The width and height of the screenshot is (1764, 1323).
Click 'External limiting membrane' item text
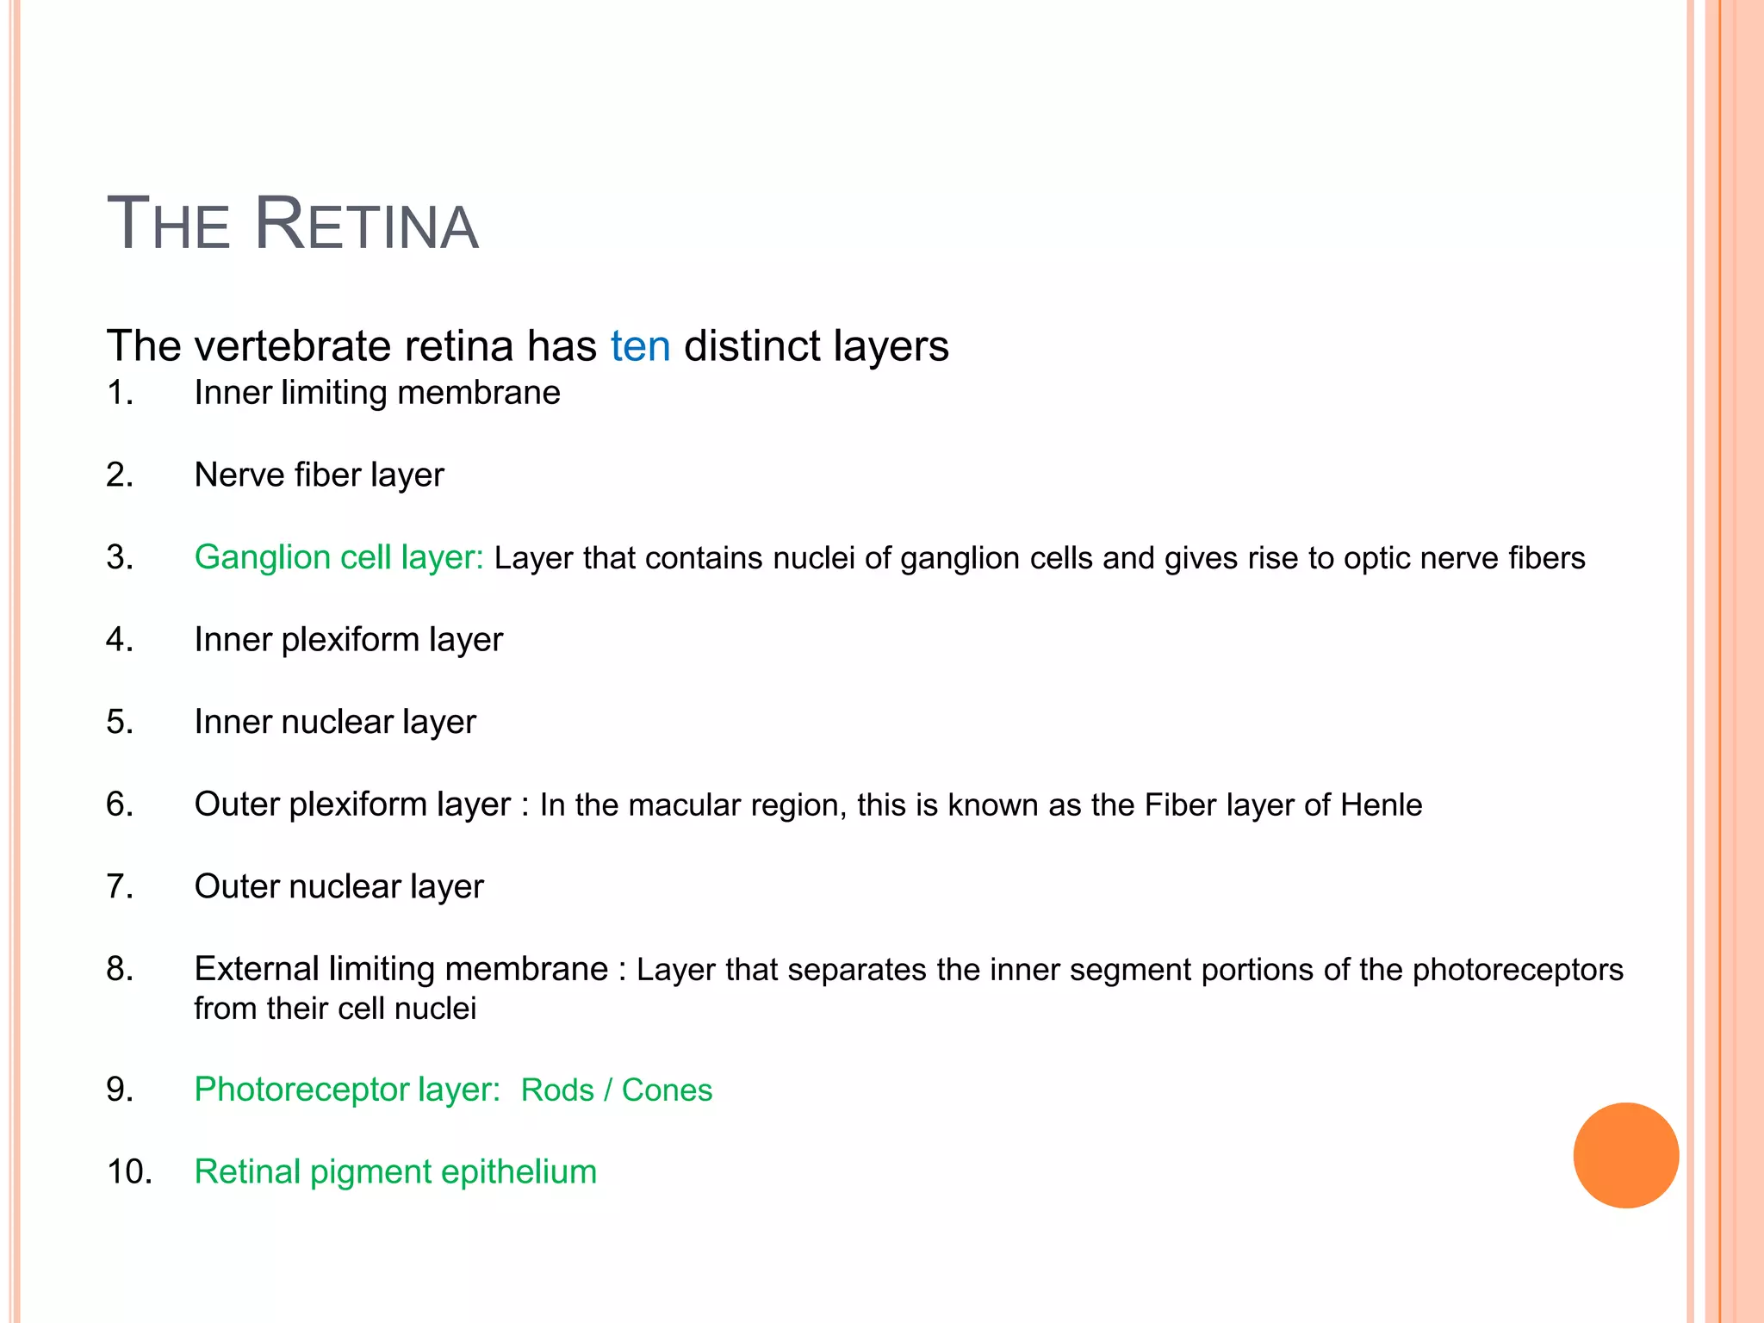pos(401,969)
